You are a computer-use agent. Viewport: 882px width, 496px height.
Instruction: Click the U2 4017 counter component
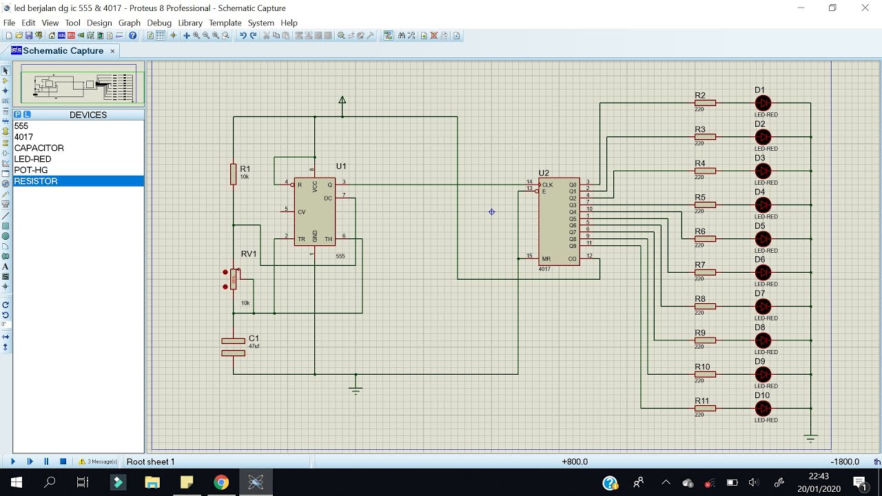point(559,220)
